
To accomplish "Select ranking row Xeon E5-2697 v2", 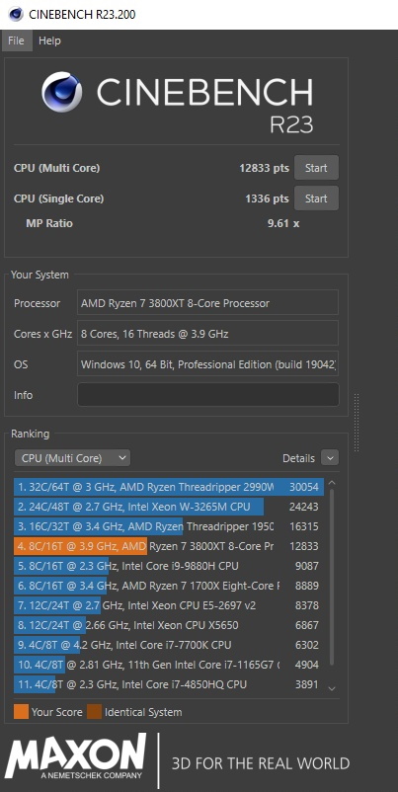I will [x=169, y=605].
